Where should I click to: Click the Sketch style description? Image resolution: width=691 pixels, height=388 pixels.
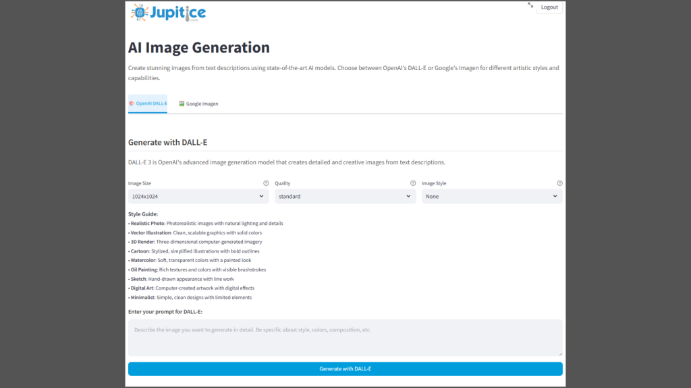coord(181,279)
